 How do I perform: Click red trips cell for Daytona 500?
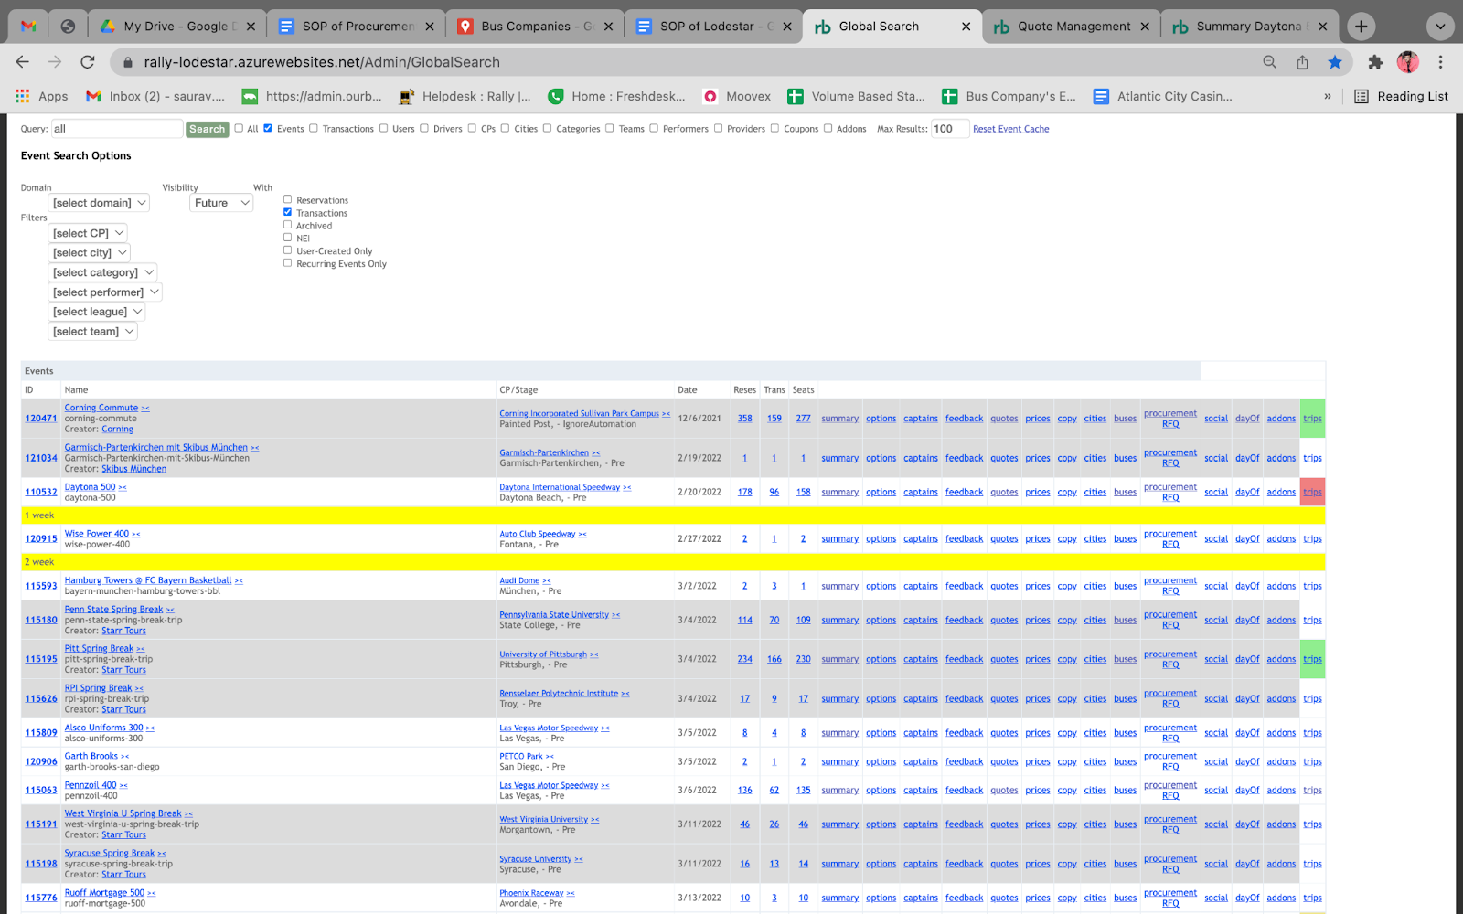point(1312,492)
